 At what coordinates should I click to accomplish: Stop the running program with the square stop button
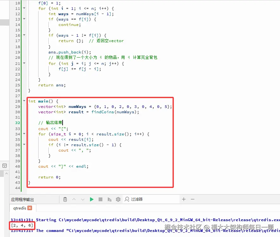click(x=100, y=199)
